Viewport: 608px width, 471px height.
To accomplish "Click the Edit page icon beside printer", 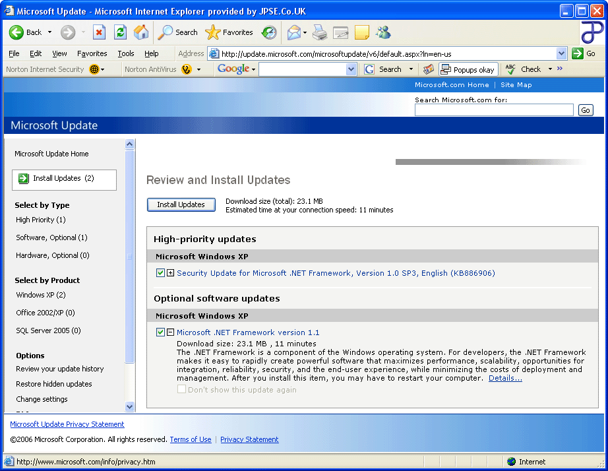I will point(341,32).
